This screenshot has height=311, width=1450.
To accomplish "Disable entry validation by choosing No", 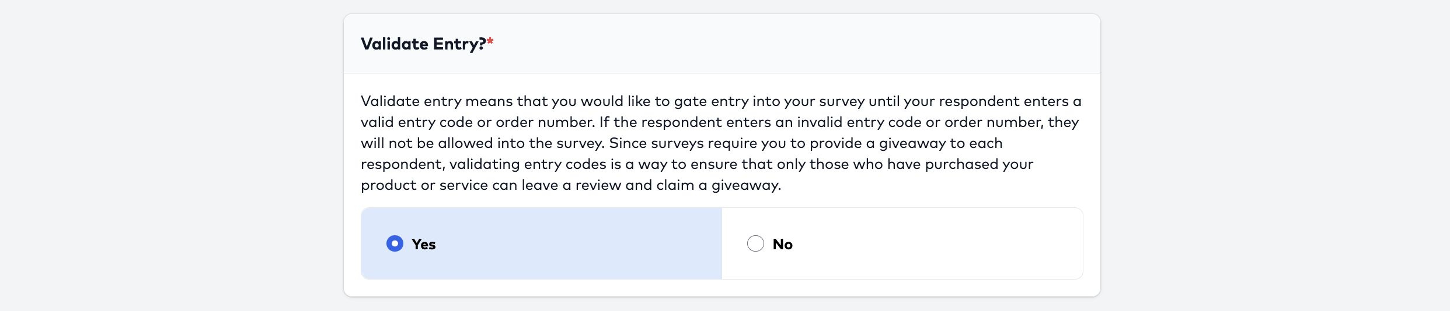I will [x=755, y=243].
